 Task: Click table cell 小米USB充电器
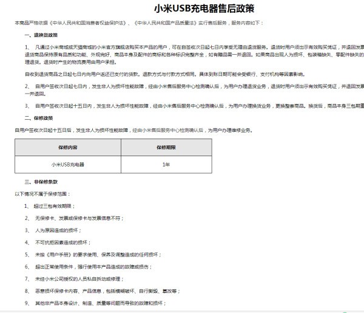click(x=68, y=165)
